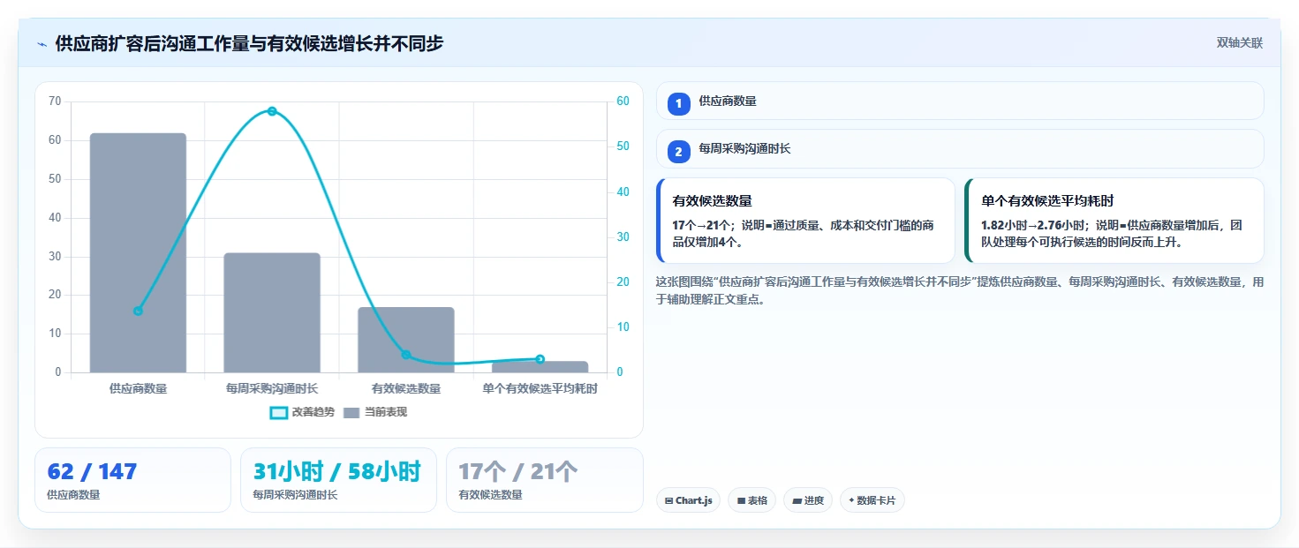Open the 供应商数量 list item

tap(960, 101)
